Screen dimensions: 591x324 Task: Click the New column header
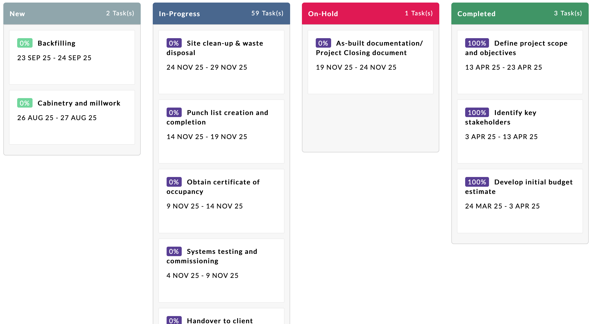[x=17, y=14]
